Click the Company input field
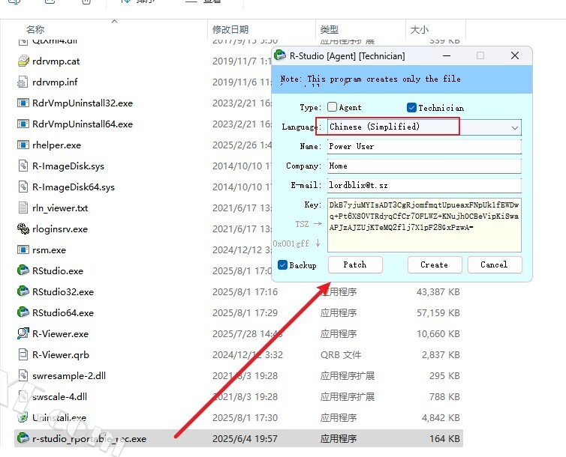The image size is (566, 457). 424,166
